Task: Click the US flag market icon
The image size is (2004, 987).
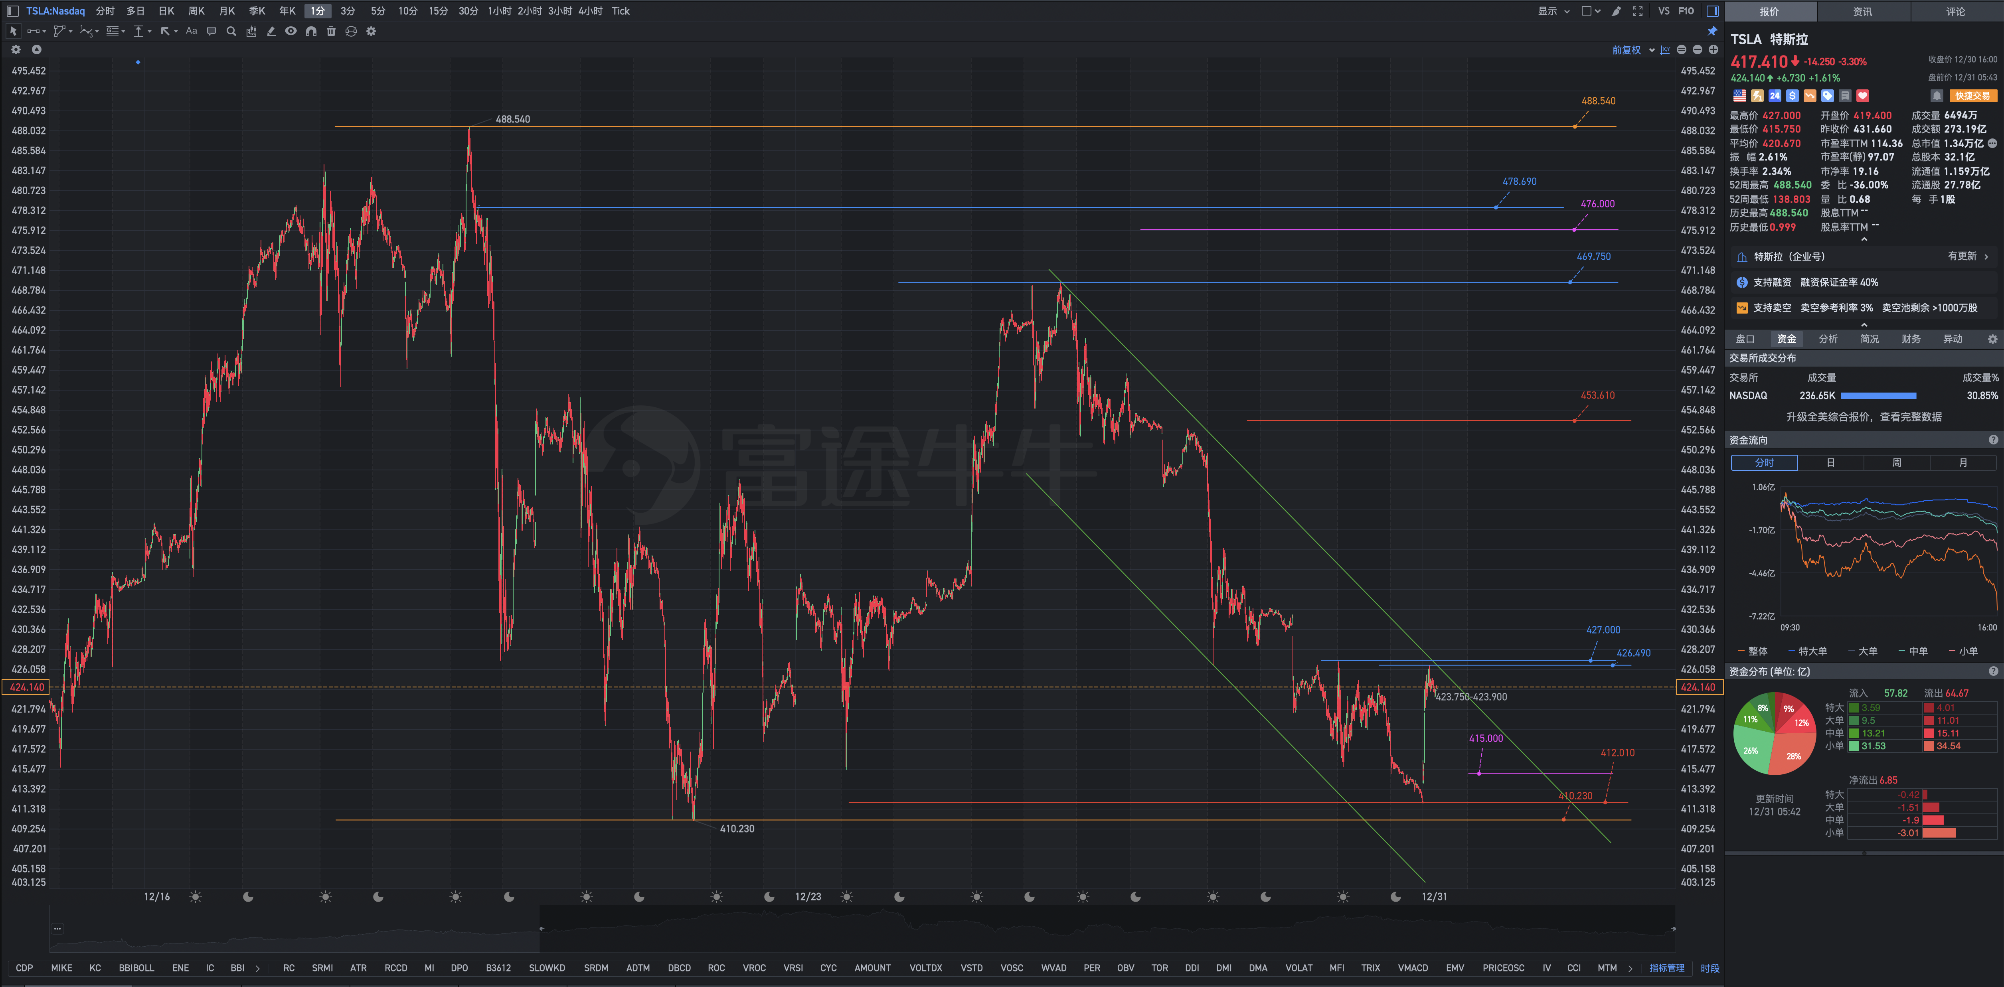Action: click(x=1739, y=96)
